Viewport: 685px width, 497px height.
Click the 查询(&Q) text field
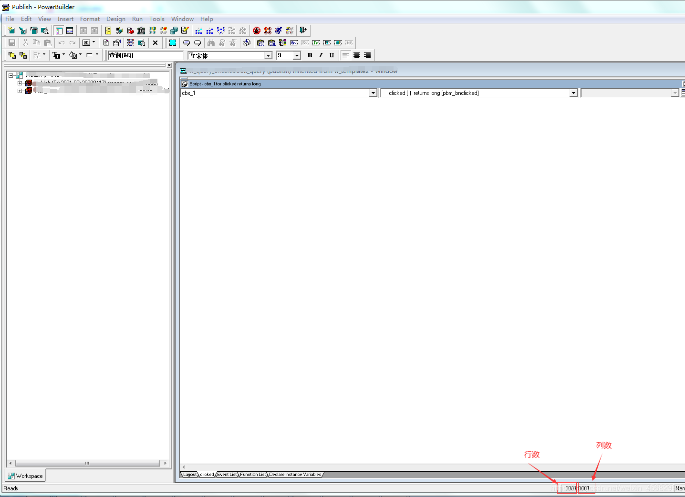(145, 55)
